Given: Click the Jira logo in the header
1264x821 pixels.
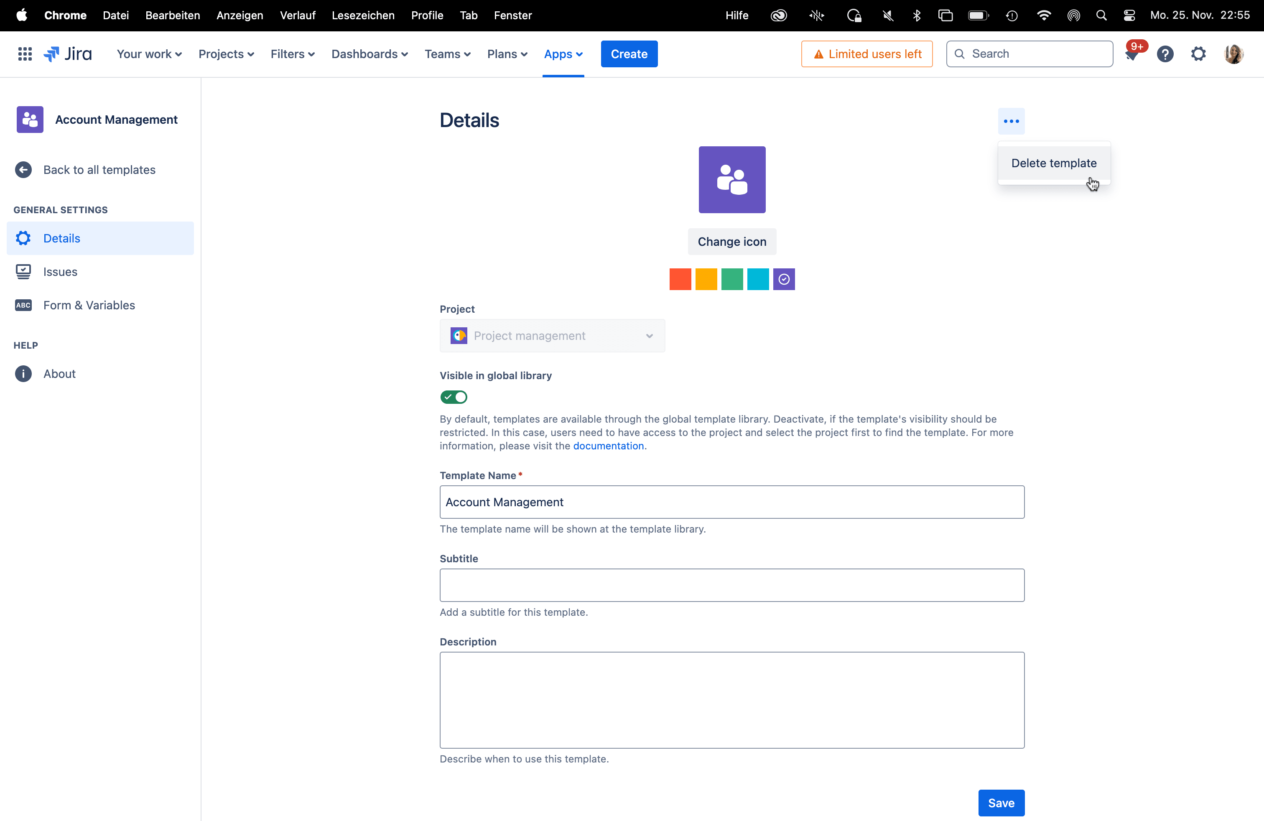Looking at the screenshot, I should click(x=68, y=54).
